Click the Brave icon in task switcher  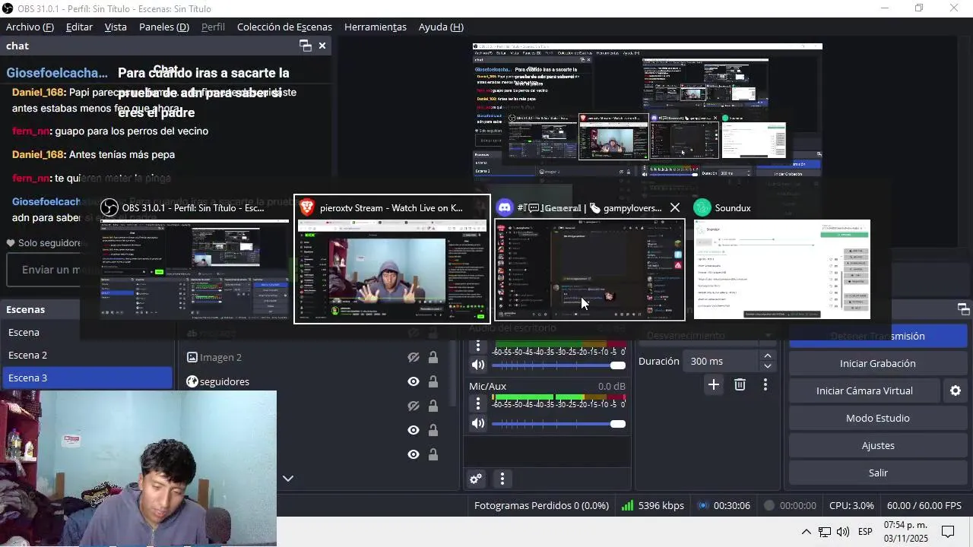[307, 207]
